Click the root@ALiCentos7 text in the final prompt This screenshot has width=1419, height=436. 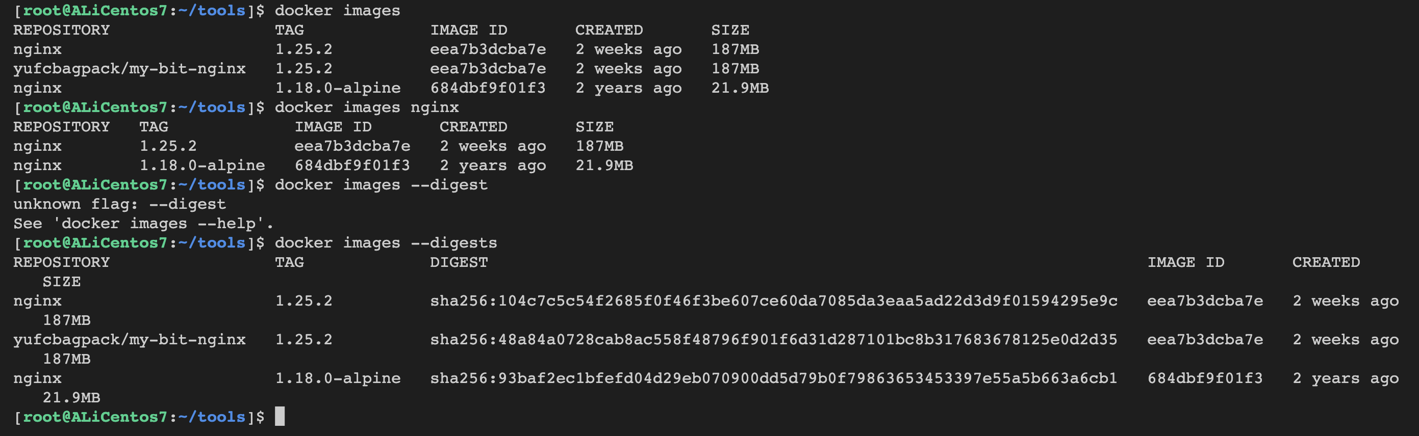point(95,417)
